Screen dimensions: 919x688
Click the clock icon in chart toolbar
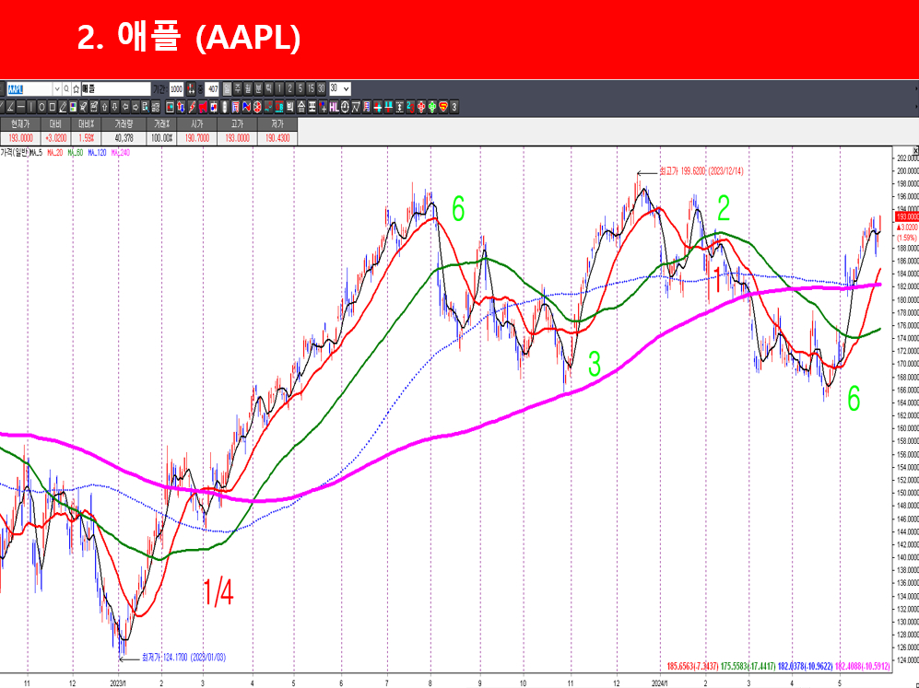pos(345,108)
